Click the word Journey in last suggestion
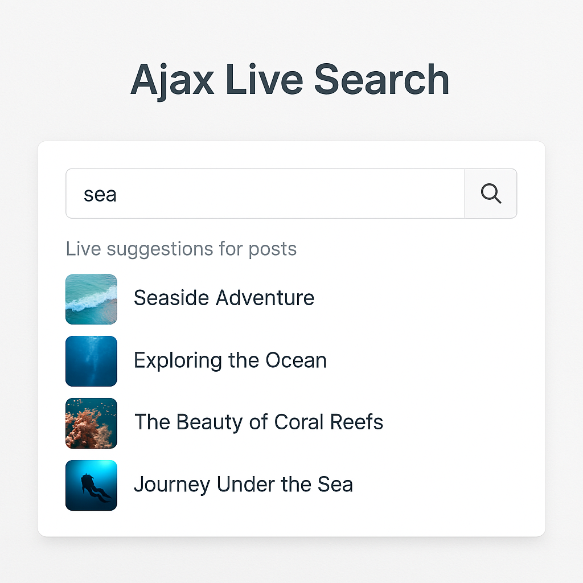This screenshot has height=583, width=583. [x=172, y=485]
